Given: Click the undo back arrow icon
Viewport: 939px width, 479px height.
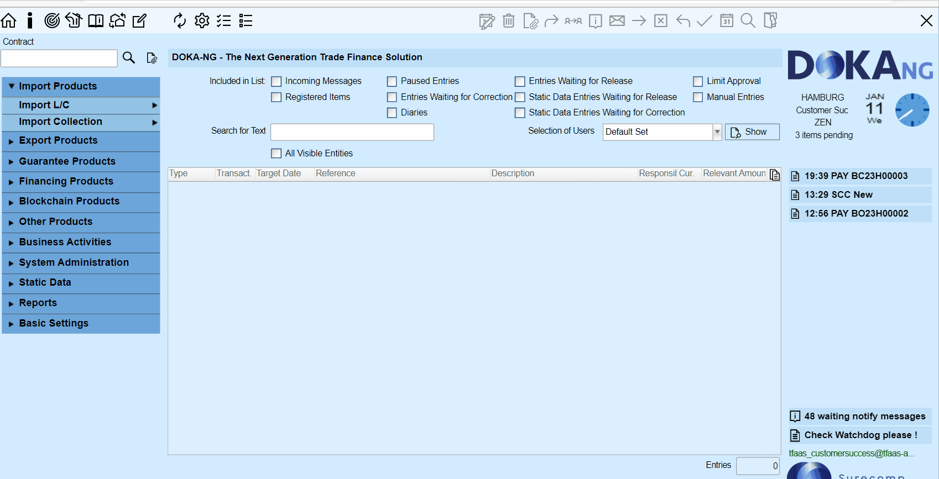Looking at the screenshot, I should coord(683,21).
